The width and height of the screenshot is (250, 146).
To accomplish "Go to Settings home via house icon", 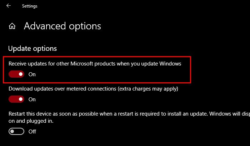I will coord(12,26).
